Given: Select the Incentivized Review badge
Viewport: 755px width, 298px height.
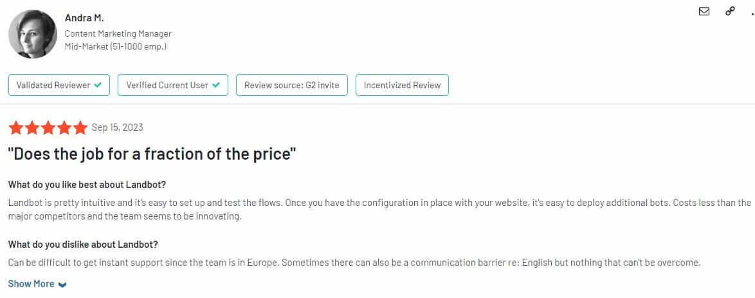Looking at the screenshot, I should (402, 85).
